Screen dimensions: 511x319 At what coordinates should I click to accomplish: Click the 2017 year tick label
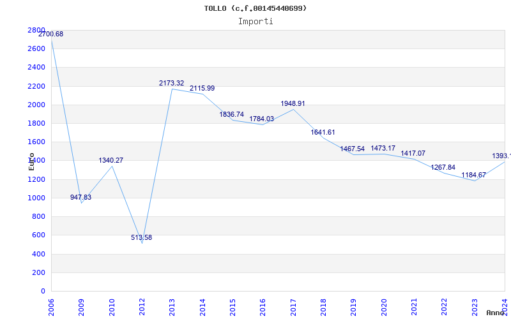coord(293,308)
